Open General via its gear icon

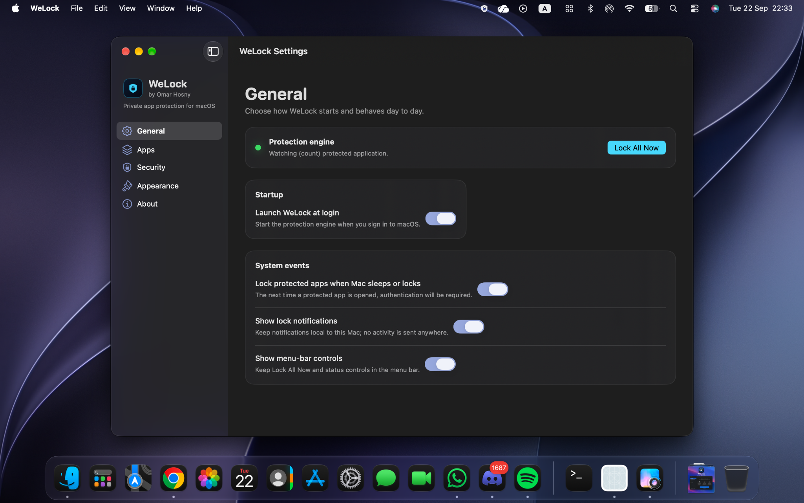(x=127, y=131)
